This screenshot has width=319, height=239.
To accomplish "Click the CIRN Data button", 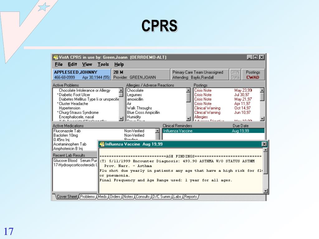I will tap(235, 75).
